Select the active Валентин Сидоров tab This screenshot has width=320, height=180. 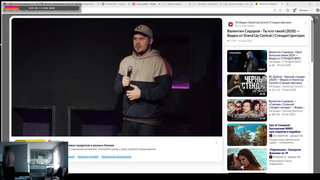[269, 4]
